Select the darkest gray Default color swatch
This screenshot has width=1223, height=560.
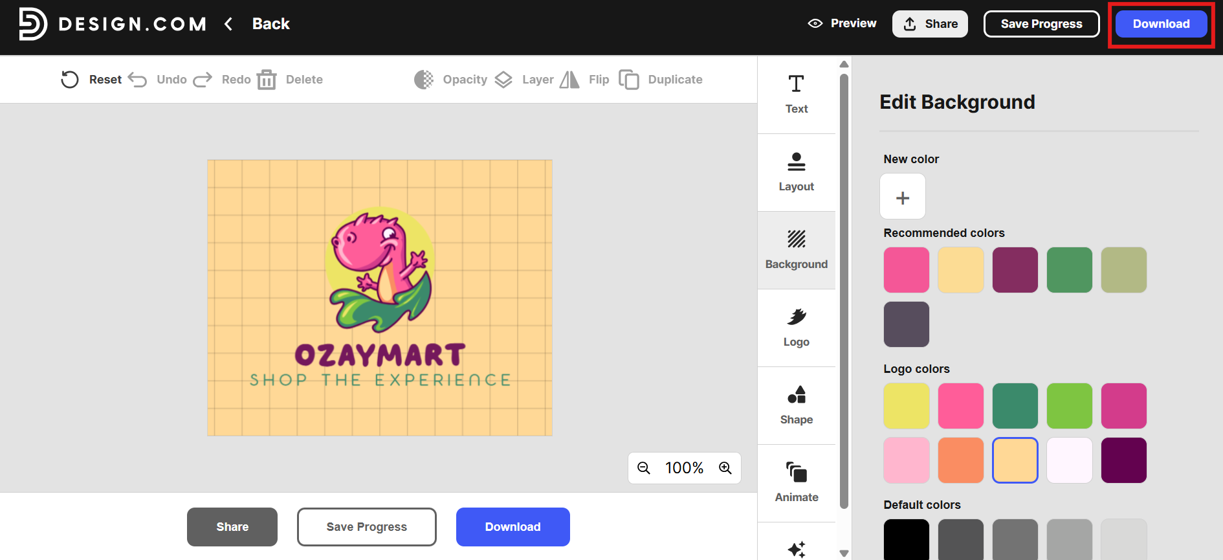961,539
